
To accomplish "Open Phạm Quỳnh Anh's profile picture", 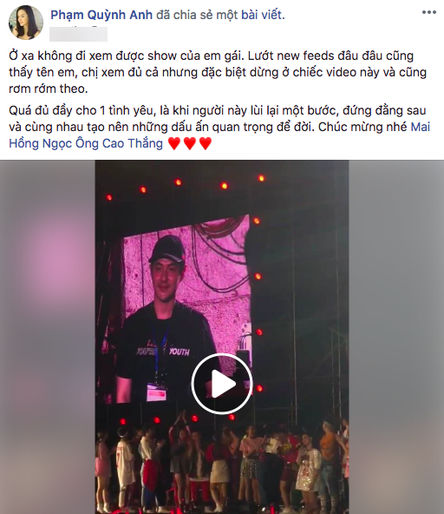I will tap(26, 23).
